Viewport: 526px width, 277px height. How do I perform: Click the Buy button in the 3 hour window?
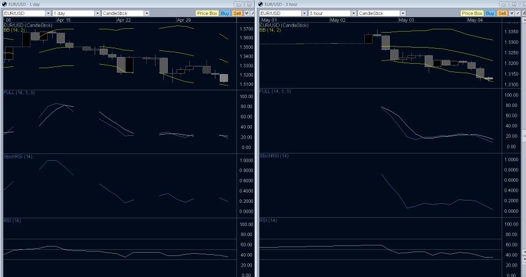490,13
